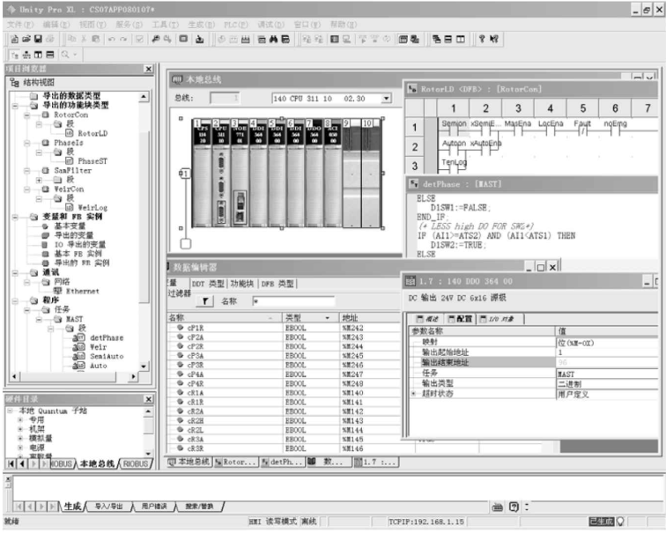This screenshot has height=533, width=666.
Task: Expand the 超时状态 parameter row
Action: 413,394
